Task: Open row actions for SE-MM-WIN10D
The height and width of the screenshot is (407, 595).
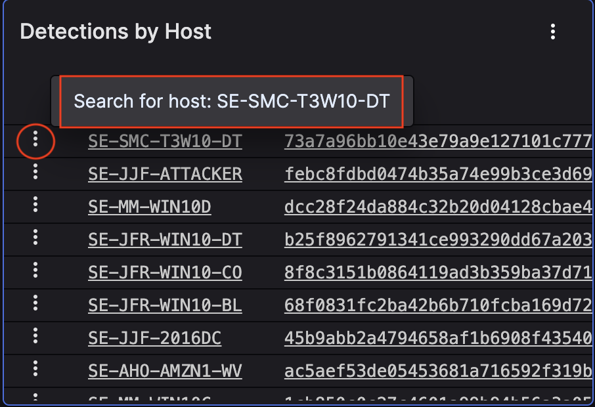Action: (x=35, y=206)
